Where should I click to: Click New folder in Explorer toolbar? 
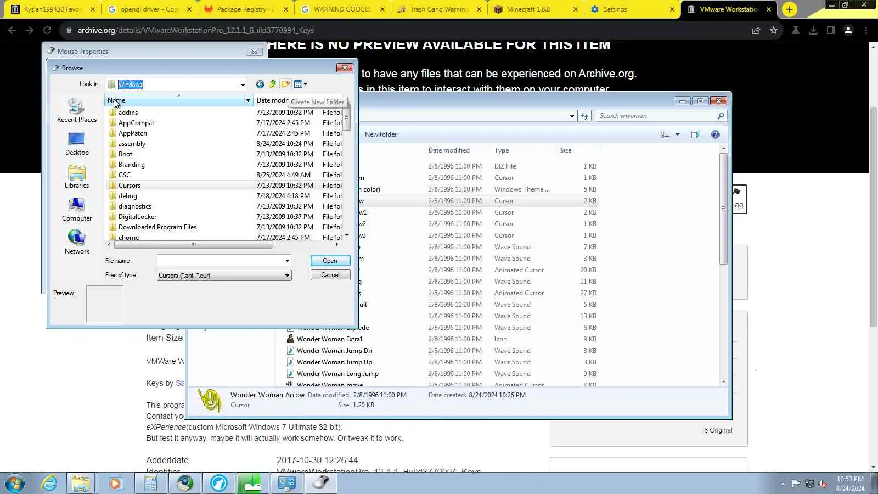point(381,134)
